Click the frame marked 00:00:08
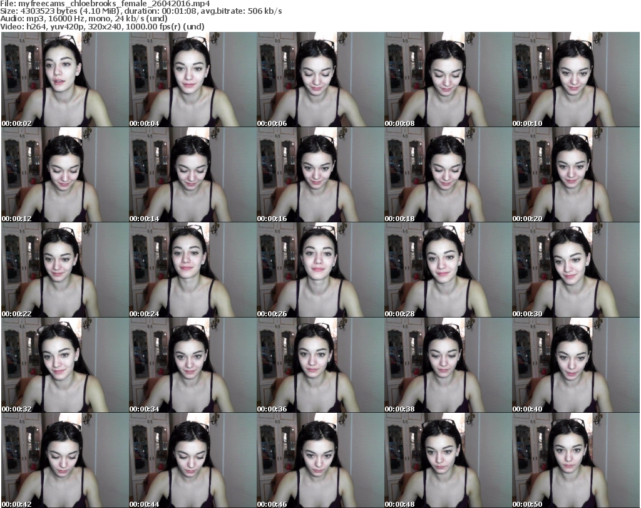Viewport: 641px width, 508px height. [x=448, y=80]
